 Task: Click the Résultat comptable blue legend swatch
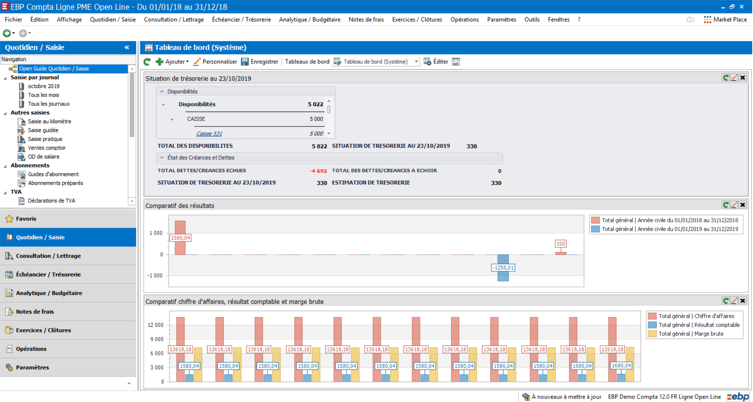coord(652,325)
